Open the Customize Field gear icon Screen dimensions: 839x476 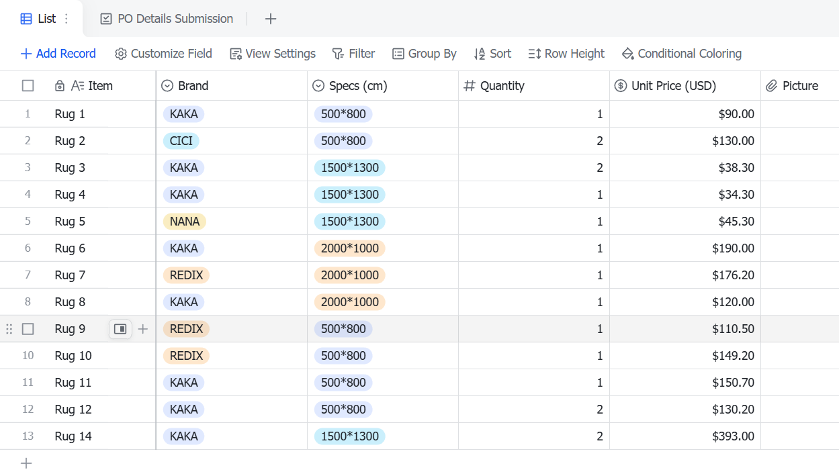click(x=121, y=54)
